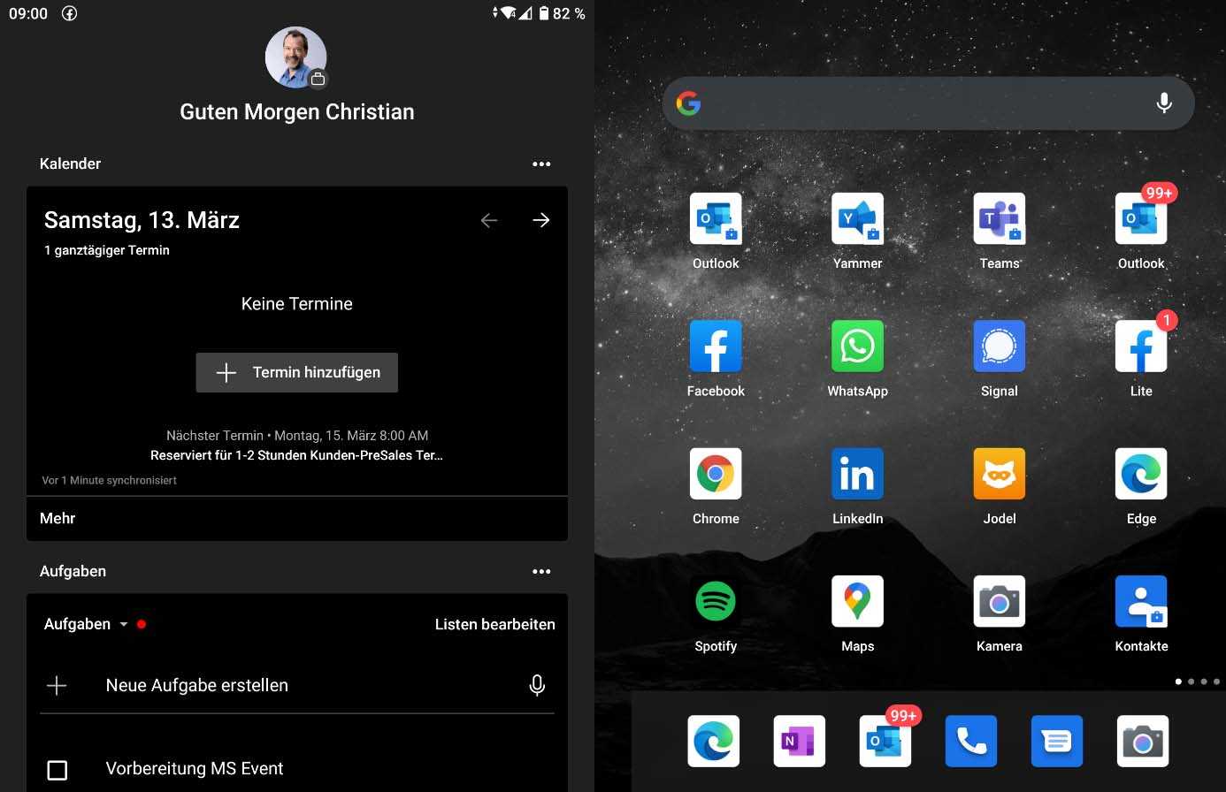
Task: Launch Edge from the dock
Action: 714,741
